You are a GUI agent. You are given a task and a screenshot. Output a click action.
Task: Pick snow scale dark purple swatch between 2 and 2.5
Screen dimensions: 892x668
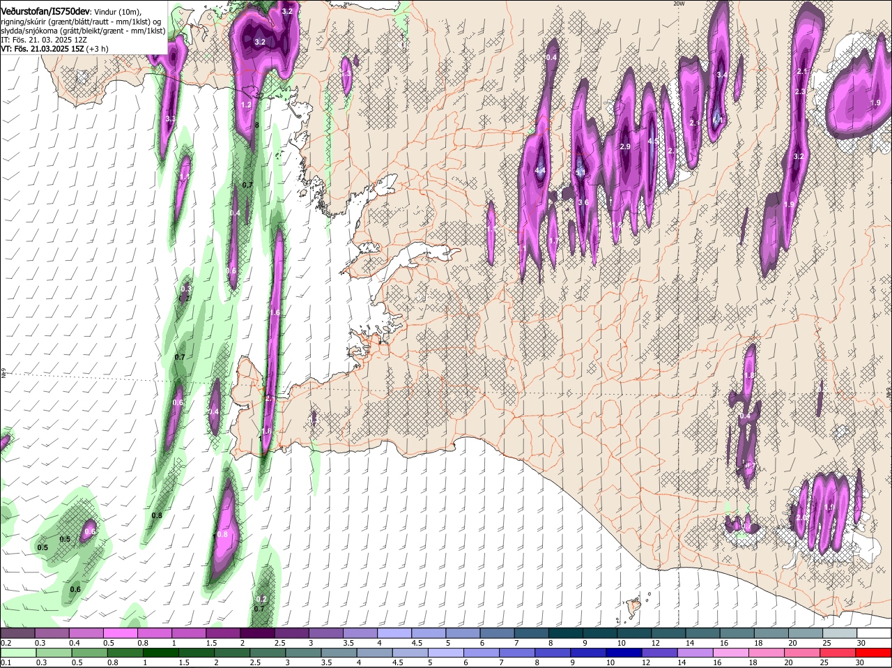click(257, 633)
